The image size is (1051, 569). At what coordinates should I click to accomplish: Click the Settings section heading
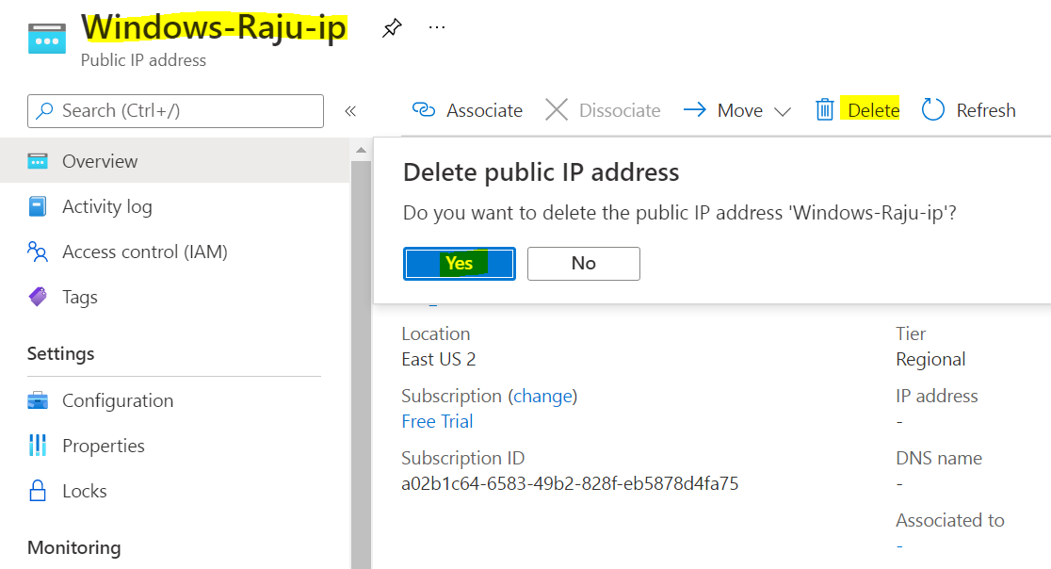click(61, 353)
